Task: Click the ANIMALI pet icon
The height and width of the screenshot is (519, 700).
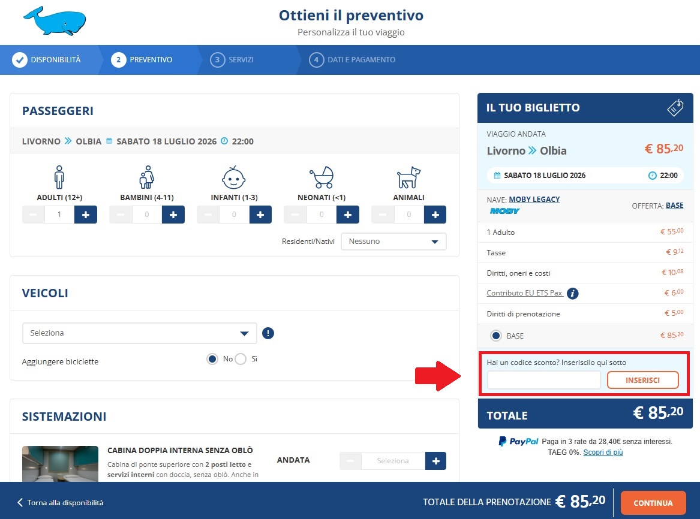Action: click(x=408, y=178)
